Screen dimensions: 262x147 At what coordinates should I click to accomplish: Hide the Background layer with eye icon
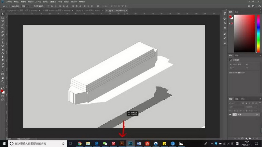pos(230,115)
